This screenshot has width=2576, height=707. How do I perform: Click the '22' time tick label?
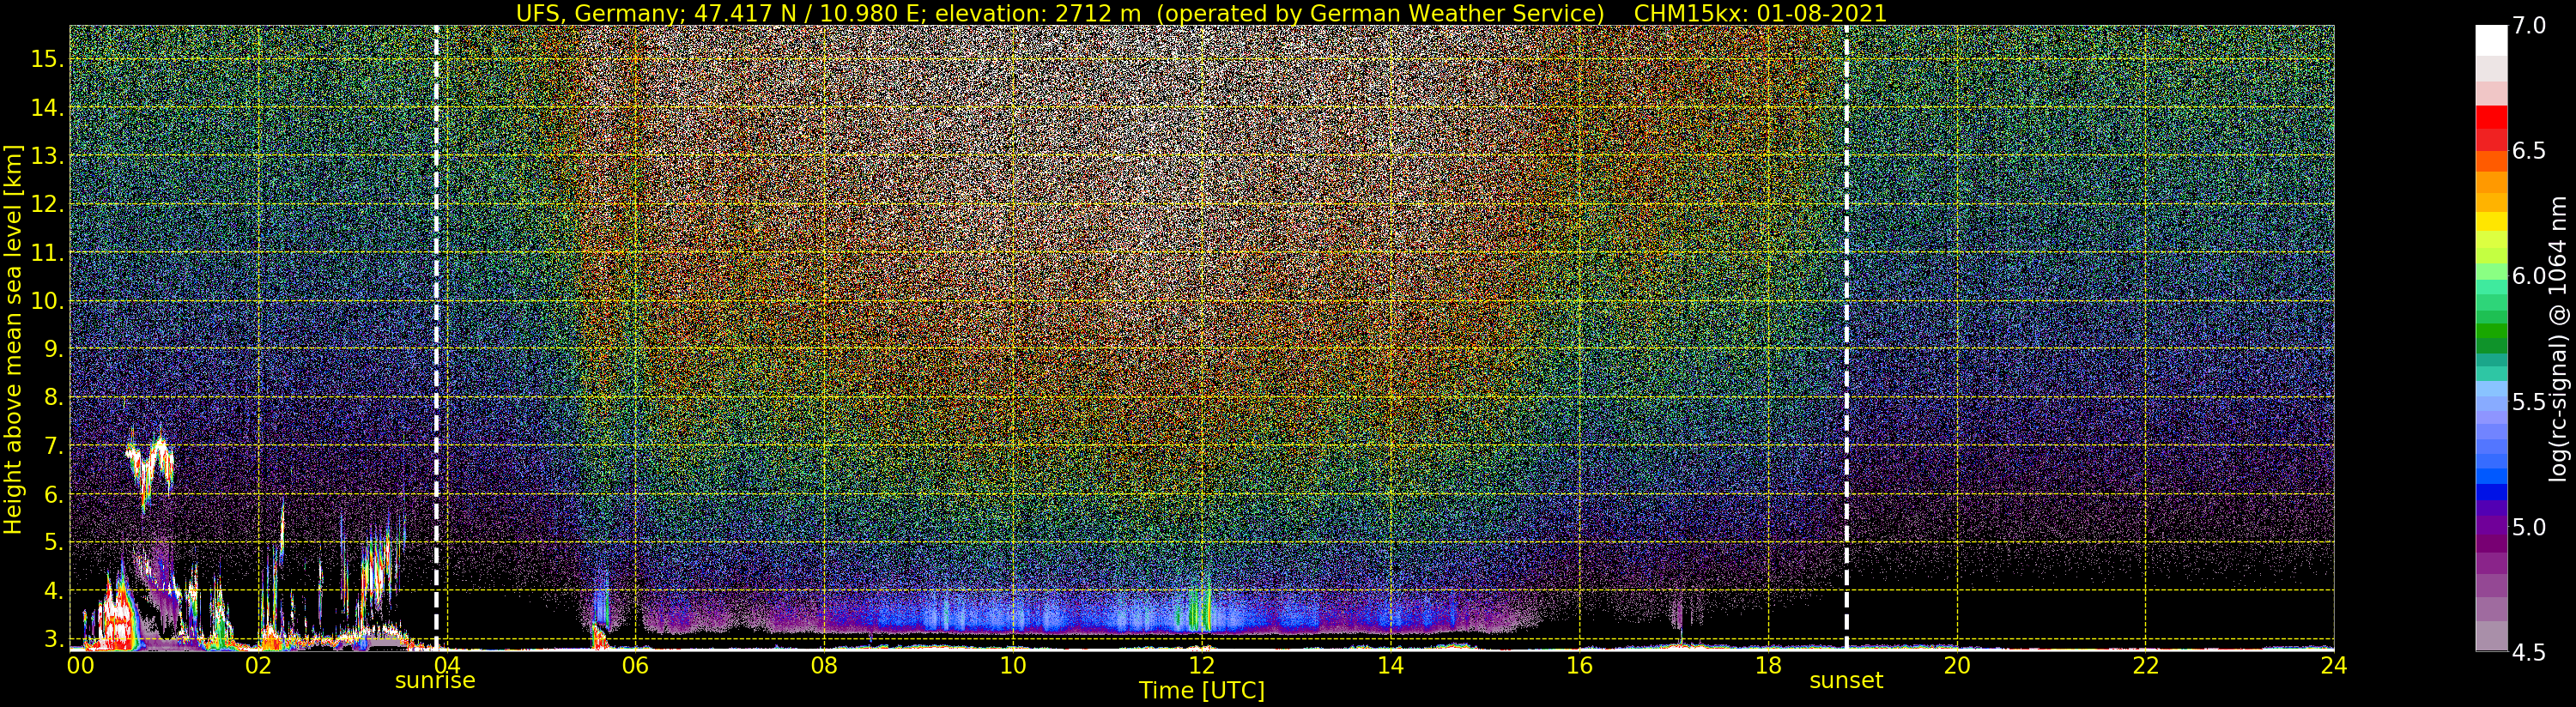(x=2145, y=665)
